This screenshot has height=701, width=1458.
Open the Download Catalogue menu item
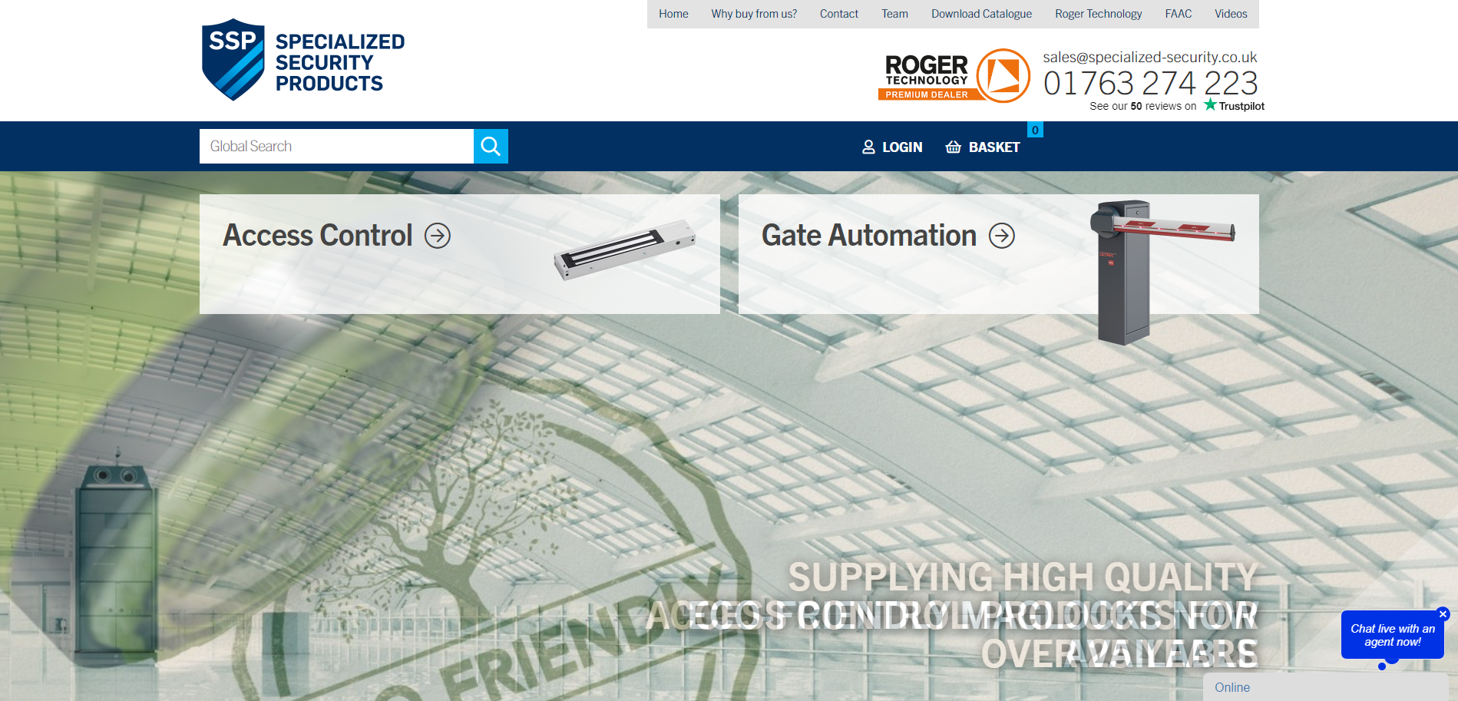click(x=980, y=14)
